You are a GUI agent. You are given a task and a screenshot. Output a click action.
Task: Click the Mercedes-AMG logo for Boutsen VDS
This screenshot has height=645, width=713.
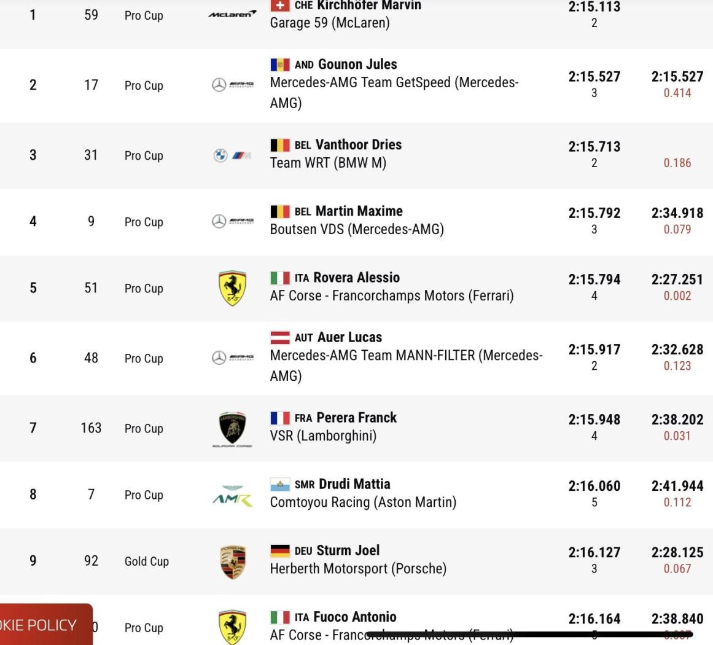tap(232, 222)
